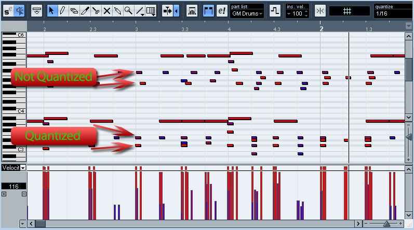Viewport: 414px width, 230px height.
Task: Toggle Acoustic Feedback speaker icon
Action: click(x=19, y=11)
